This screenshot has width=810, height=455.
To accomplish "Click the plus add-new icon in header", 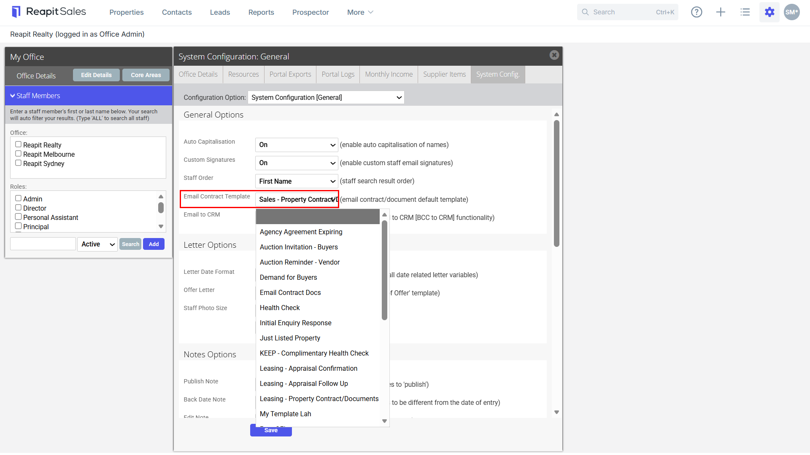I will [721, 12].
